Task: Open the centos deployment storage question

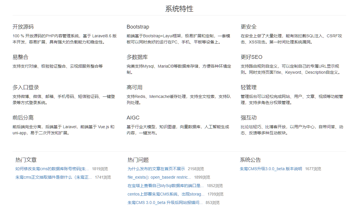Action: 166,194
